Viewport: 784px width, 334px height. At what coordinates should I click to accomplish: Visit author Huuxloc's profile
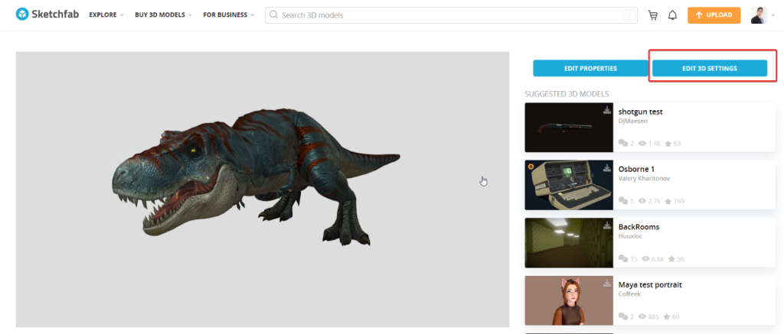[x=629, y=236]
